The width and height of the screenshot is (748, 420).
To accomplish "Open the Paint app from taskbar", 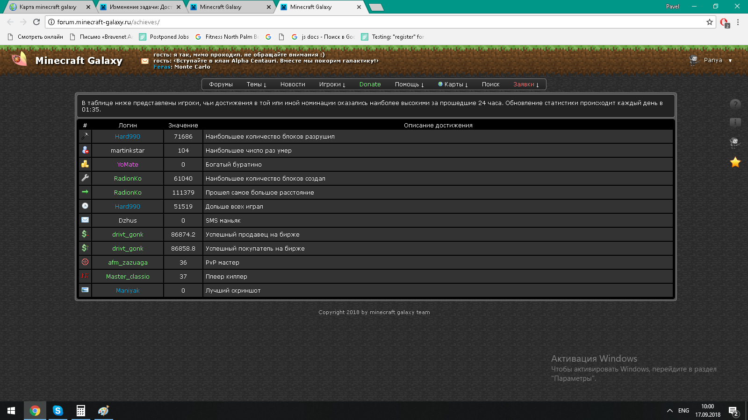I will [103, 411].
